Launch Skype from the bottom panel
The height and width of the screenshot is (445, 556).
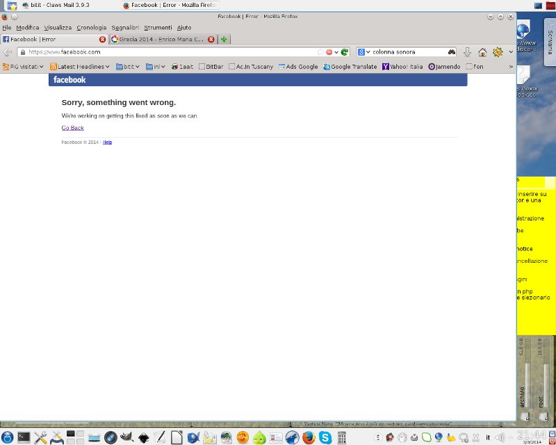(x=325, y=437)
